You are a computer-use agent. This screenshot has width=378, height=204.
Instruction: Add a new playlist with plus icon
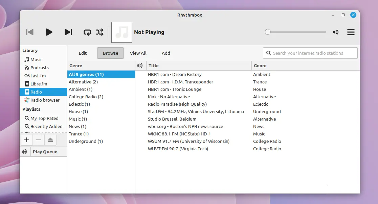pos(27,140)
